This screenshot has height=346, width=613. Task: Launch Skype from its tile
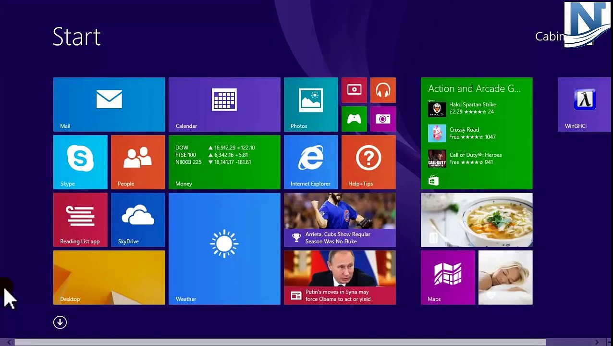click(80, 162)
